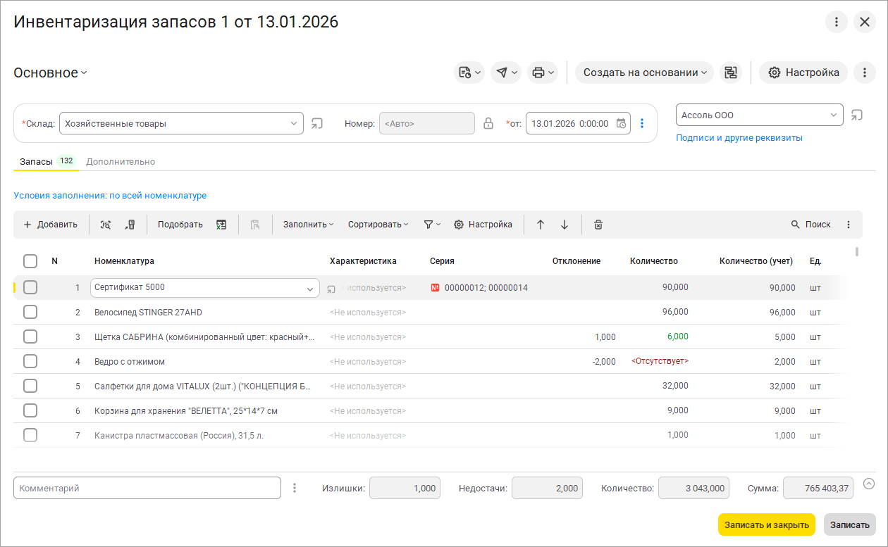Switch to the Дополнительно tab

coord(121,161)
